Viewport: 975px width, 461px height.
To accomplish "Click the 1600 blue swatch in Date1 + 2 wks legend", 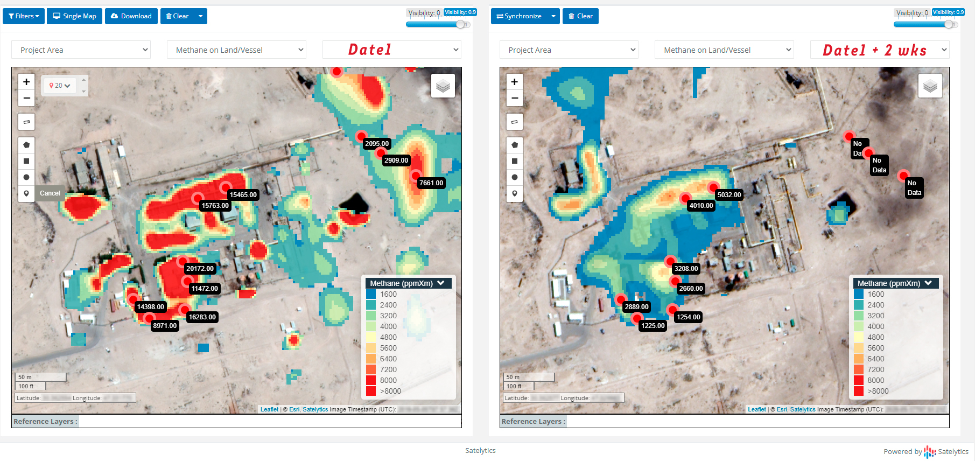I will click(859, 294).
